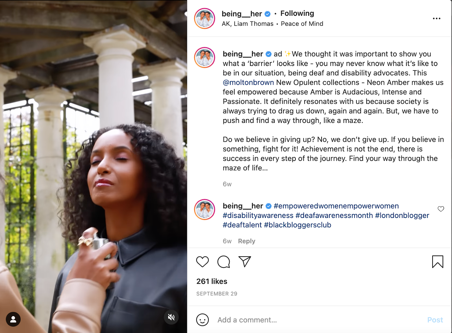Like the post with the heart icon

pyautogui.click(x=202, y=262)
